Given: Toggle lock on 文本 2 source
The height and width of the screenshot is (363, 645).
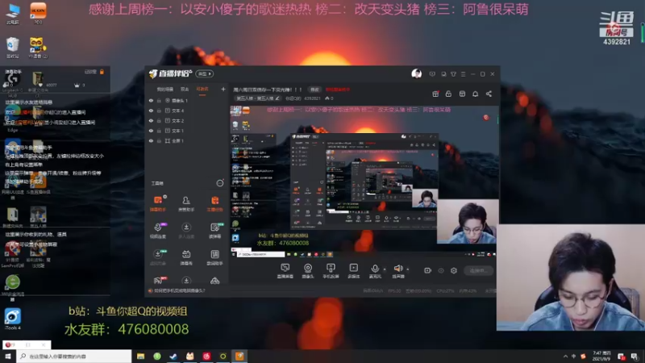Looking at the screenshot, I should [159, 120].
